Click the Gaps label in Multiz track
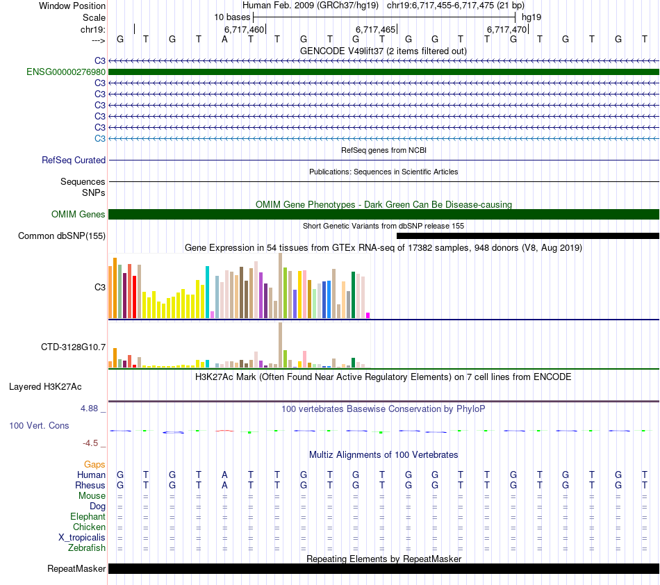 click(94, 464)
